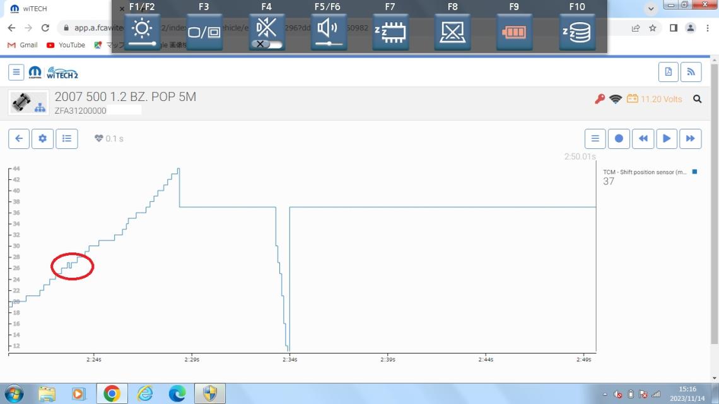Open the vehicle search magnifier
This screenshot has width=719, height=404.
697,99
